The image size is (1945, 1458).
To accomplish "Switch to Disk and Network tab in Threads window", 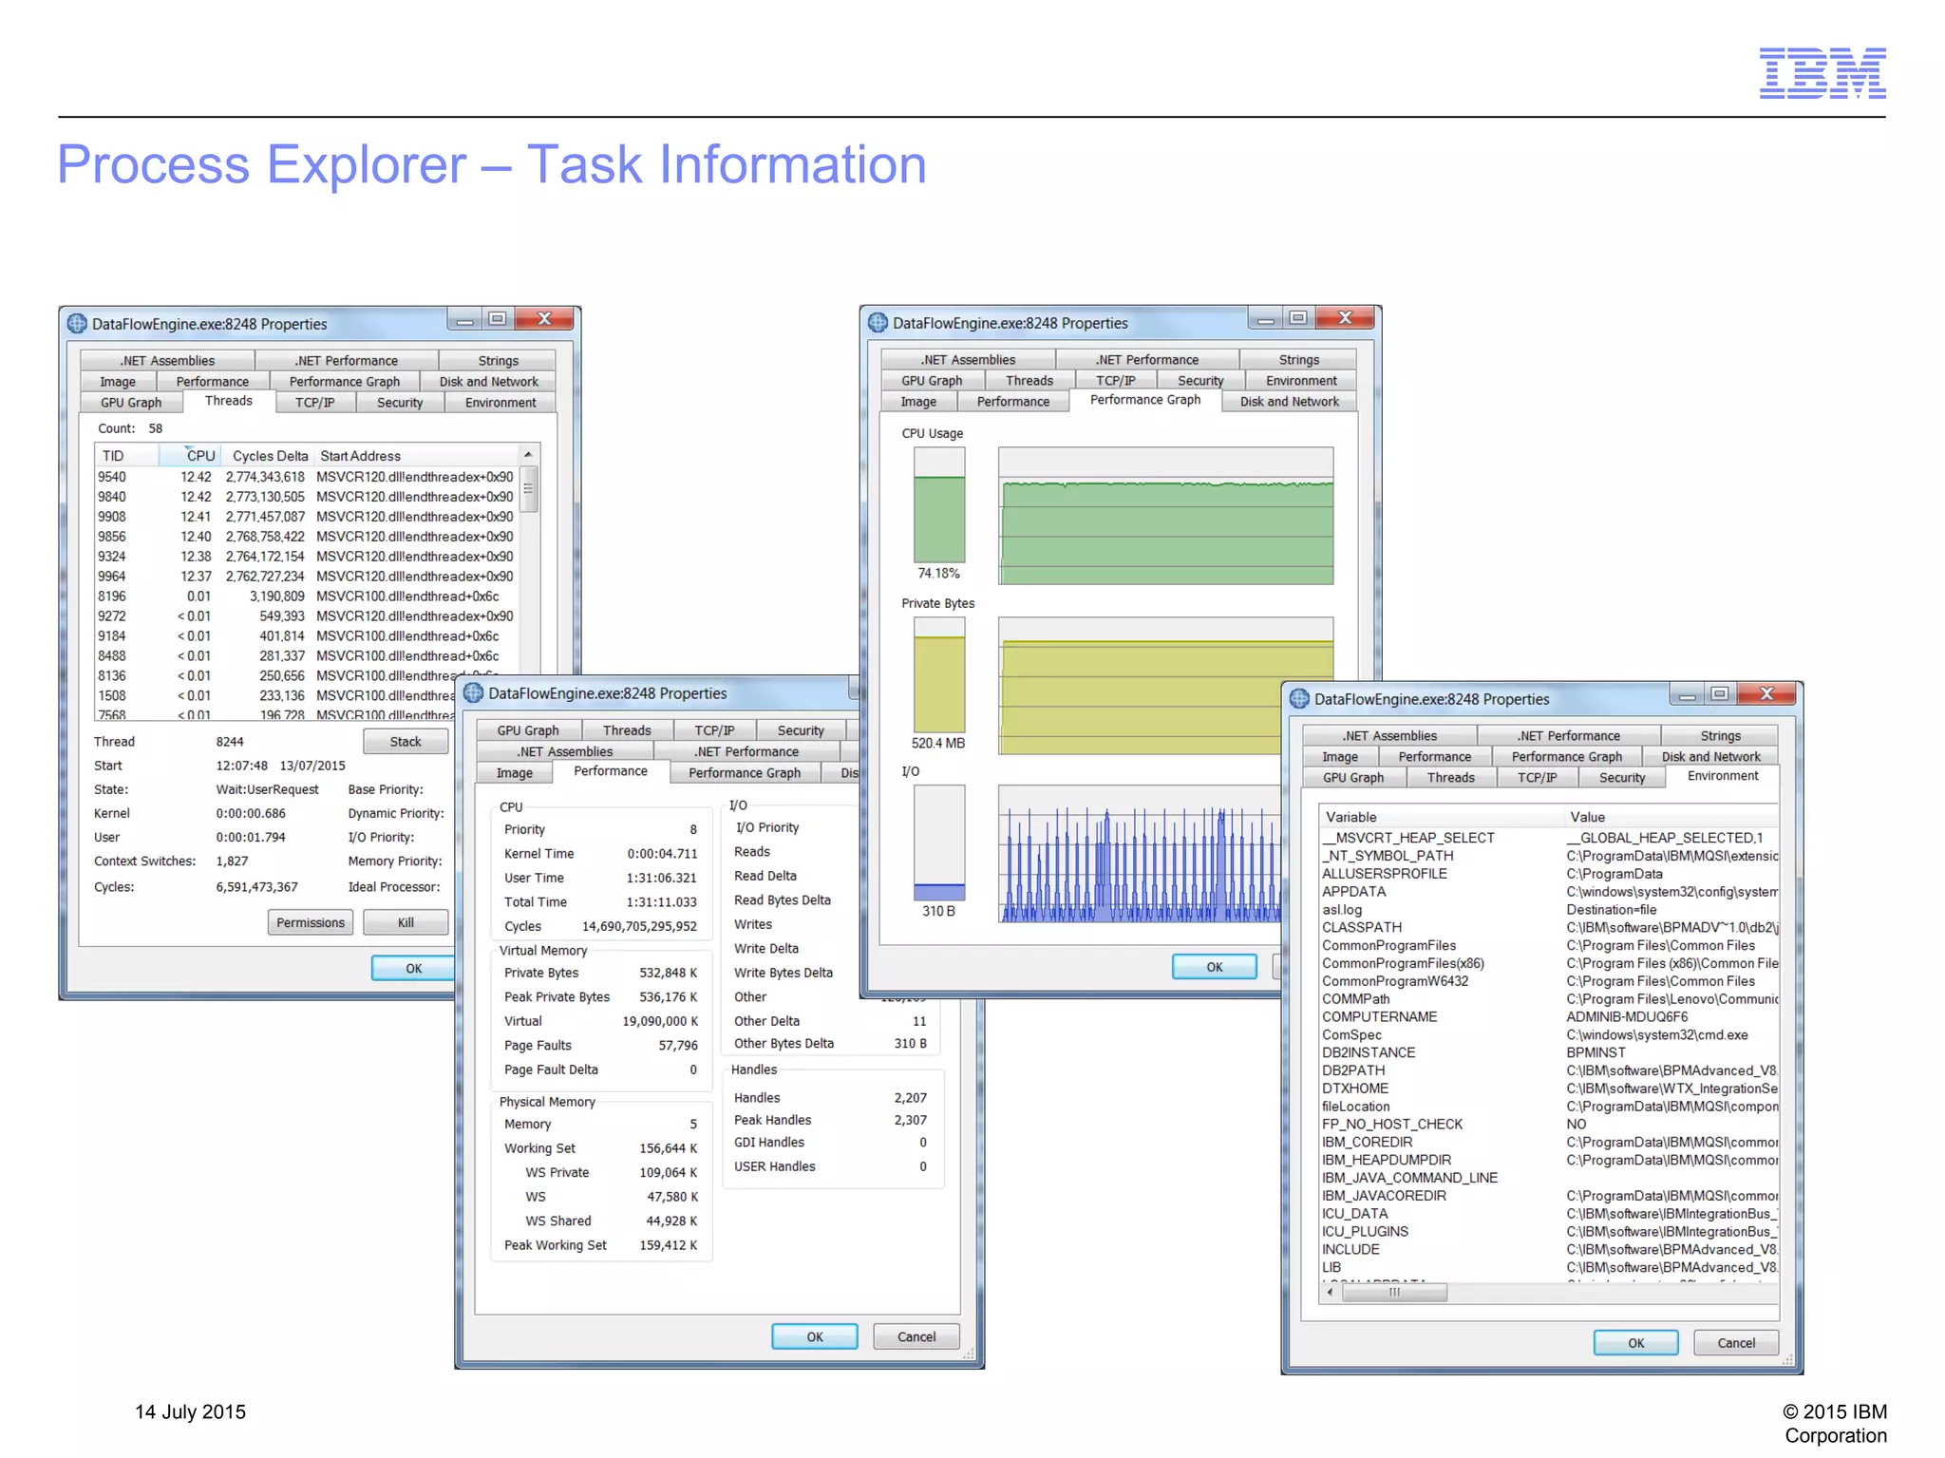I will point(488,382).
